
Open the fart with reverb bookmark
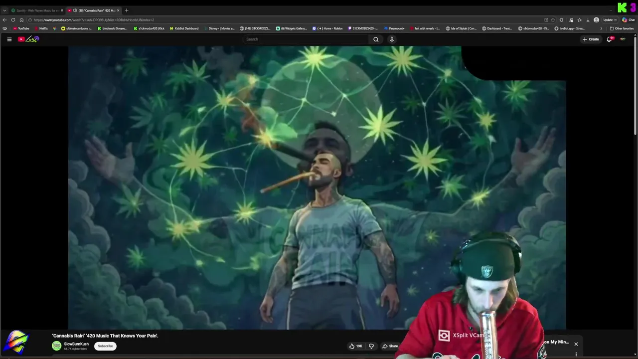click(x=425, y=28)
